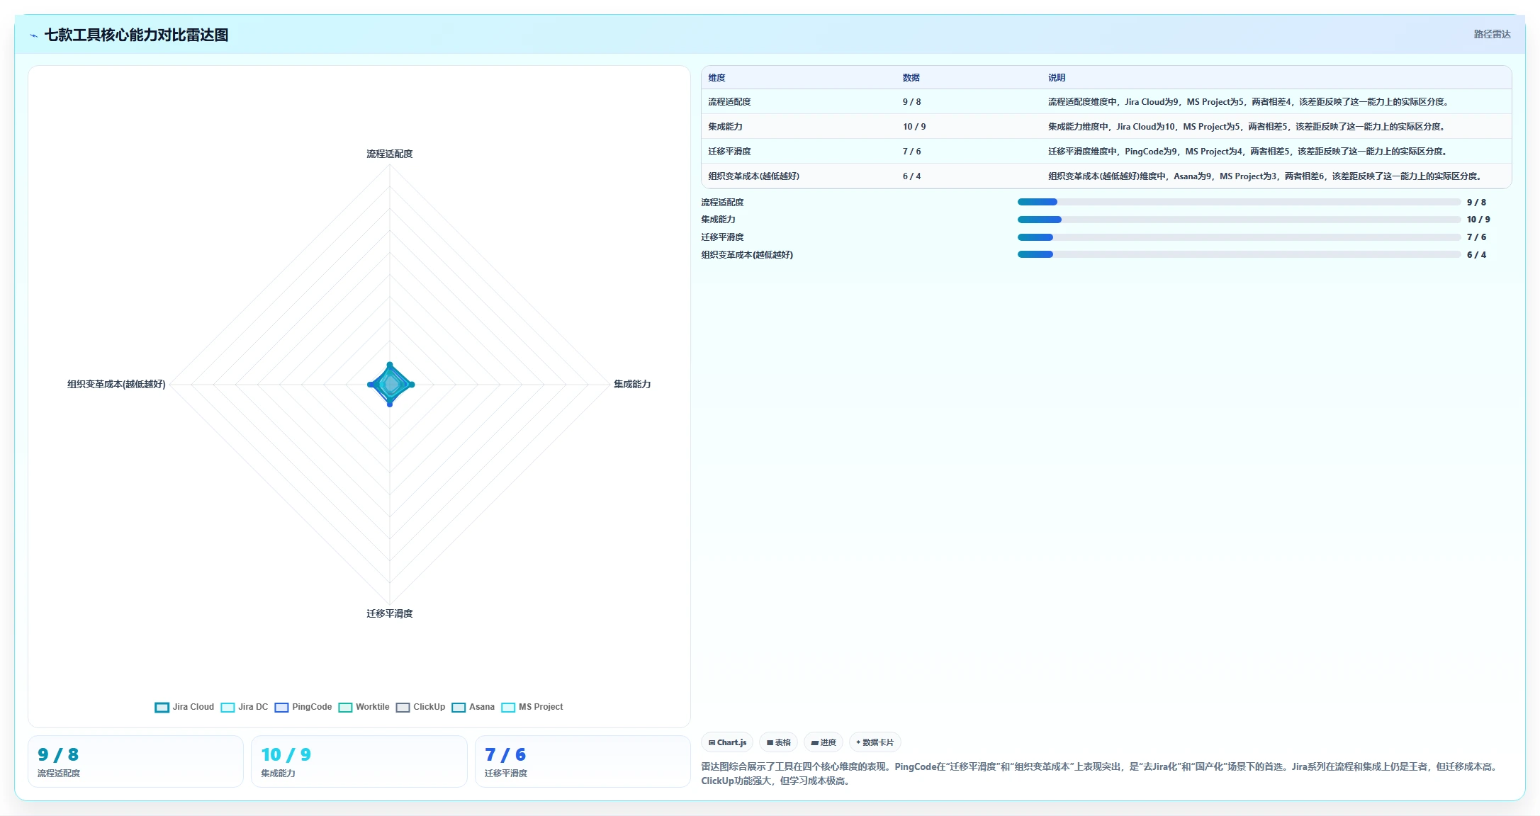Toggle MS Project legend item
This screenshot has width=1540, height=816.
coord(532,707)
